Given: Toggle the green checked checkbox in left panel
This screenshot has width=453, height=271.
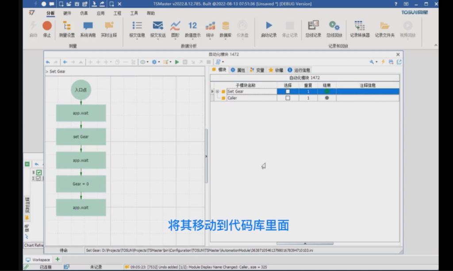Looking at the screenshot, I should pos(38,172).
